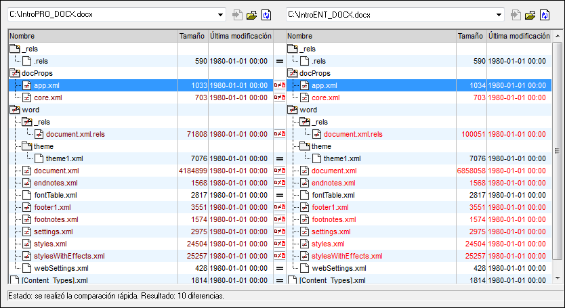
Task: Click the reload icon for right pane
Action: click(x=544, y=15)
